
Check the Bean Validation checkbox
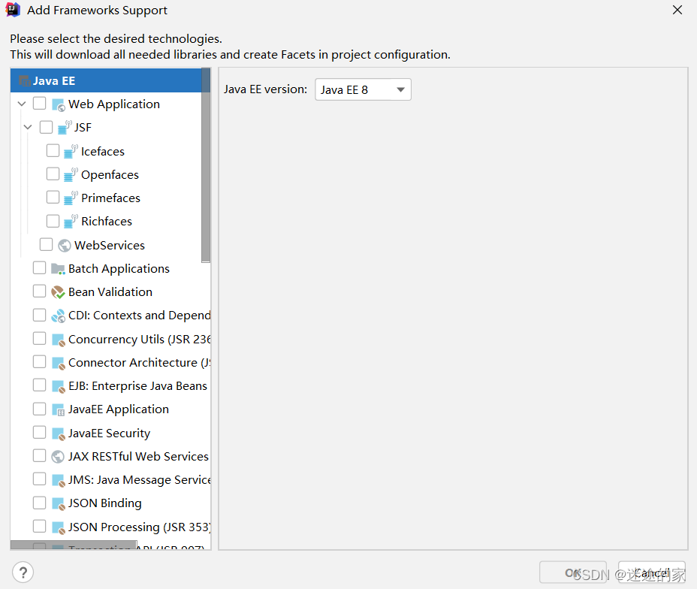[40, 291]
